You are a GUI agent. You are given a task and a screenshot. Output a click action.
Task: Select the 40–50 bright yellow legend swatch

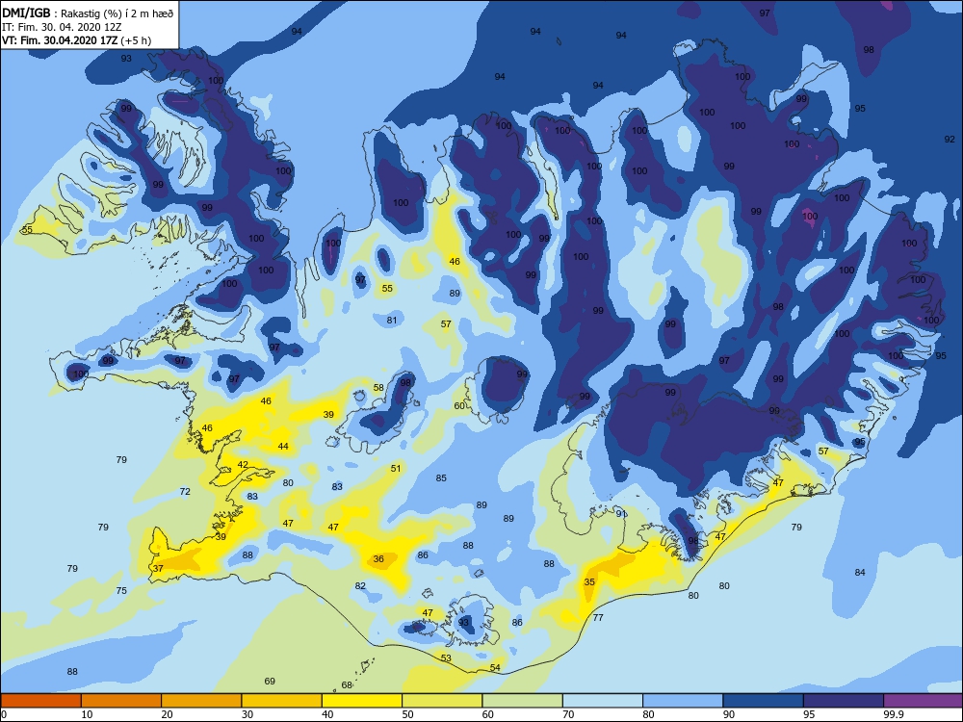tap(362, 701)
